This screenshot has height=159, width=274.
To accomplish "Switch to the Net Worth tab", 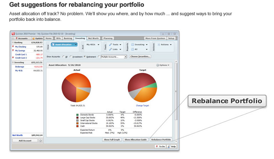I will coord(93,39).
